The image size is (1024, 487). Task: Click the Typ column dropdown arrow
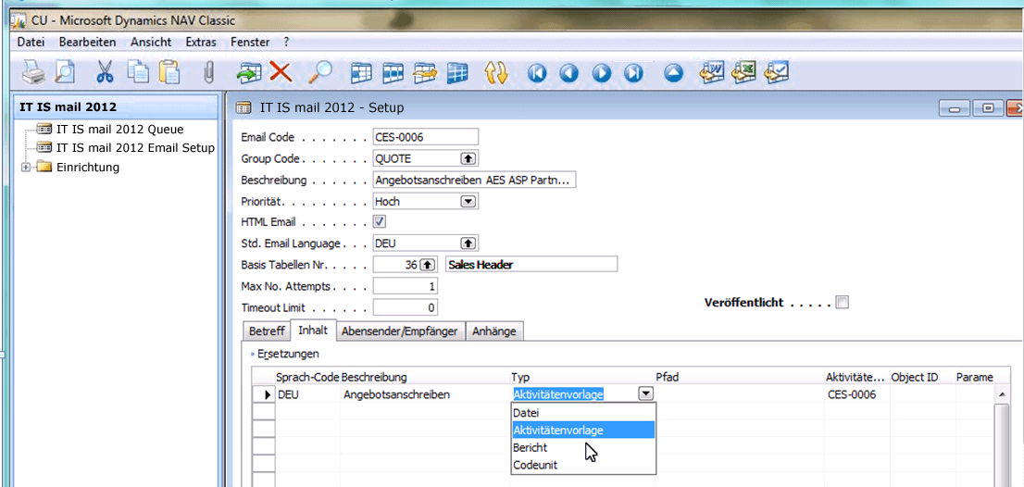(645, 393)
